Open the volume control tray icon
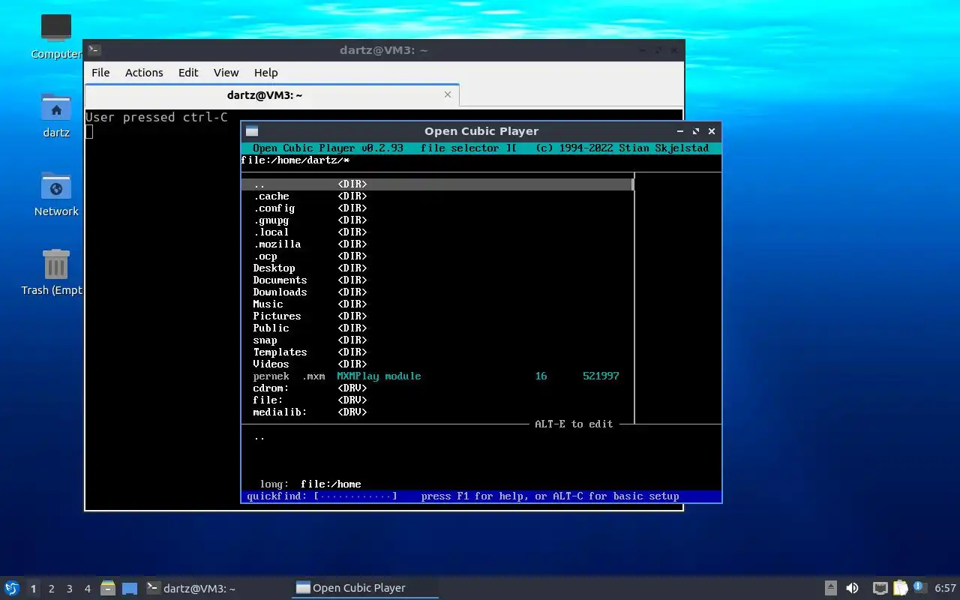The height and width of the screenshot is (600, 960). [x=852, y=588]
